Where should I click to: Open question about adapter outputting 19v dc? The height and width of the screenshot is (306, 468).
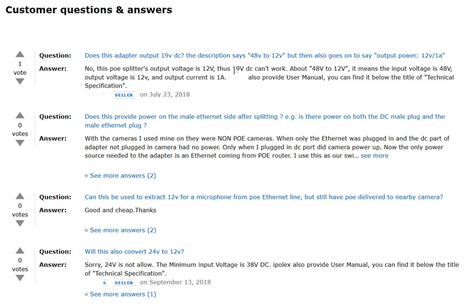pyautogui.click(x=264, y=56)
